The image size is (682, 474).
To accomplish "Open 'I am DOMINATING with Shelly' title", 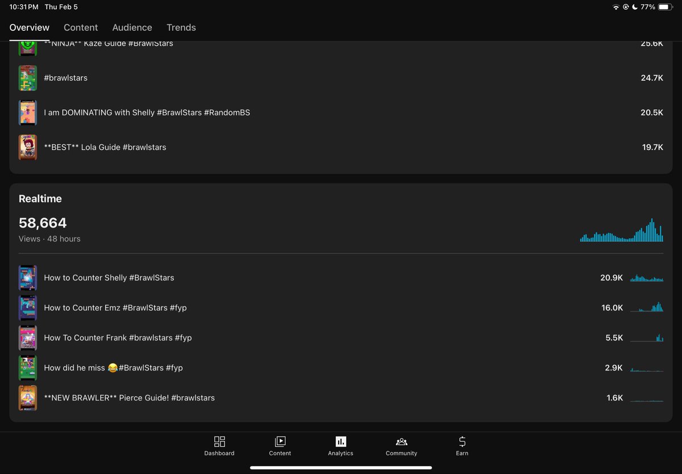I will click(x=147, y=113).
